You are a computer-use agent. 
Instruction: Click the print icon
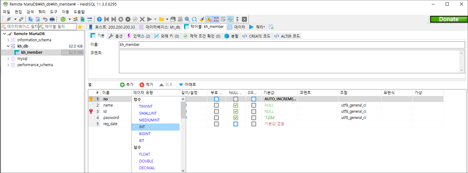pos(52,19)
